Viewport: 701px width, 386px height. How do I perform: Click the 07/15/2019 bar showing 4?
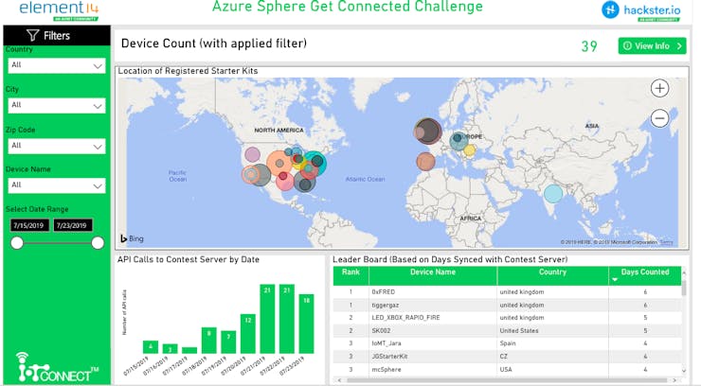point(151,347)
